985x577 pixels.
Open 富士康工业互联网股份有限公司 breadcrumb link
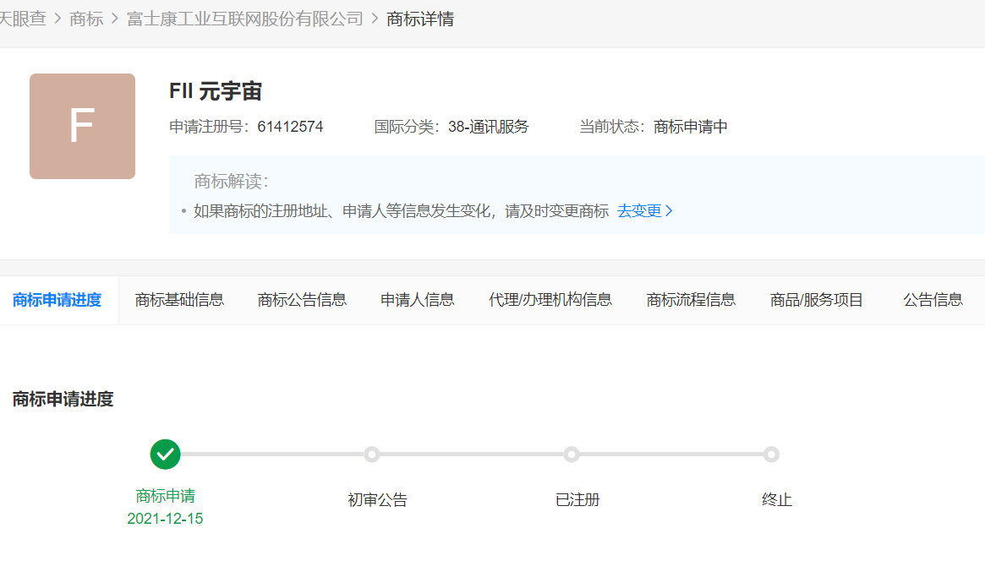click(245, 19)
